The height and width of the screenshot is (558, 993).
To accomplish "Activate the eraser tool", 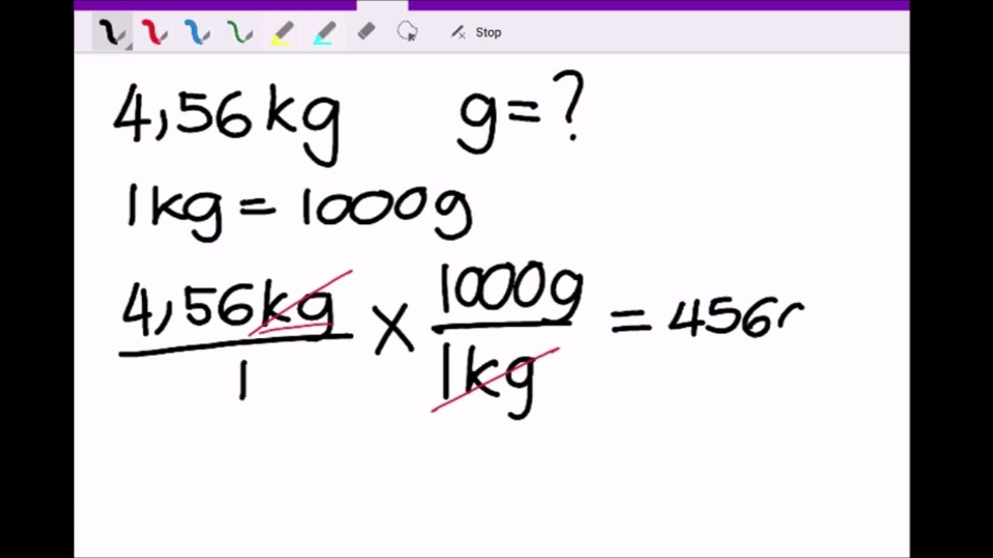I will [366, 33].
